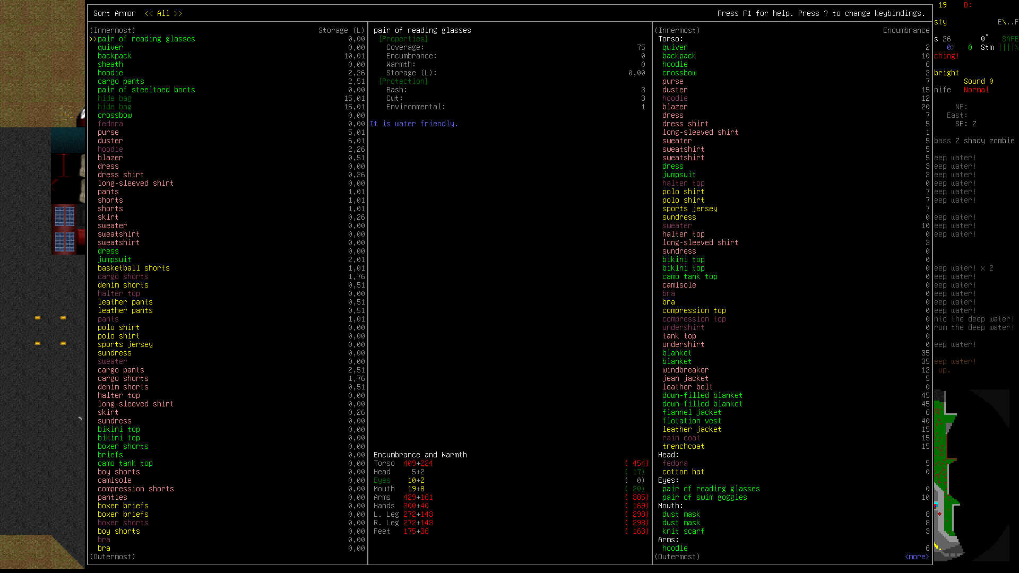Image resolution: width=1019 pixels, height=573 pixels.
Task: Select pair of swim goggles under Eyes
Action: [x=705, y=497]
